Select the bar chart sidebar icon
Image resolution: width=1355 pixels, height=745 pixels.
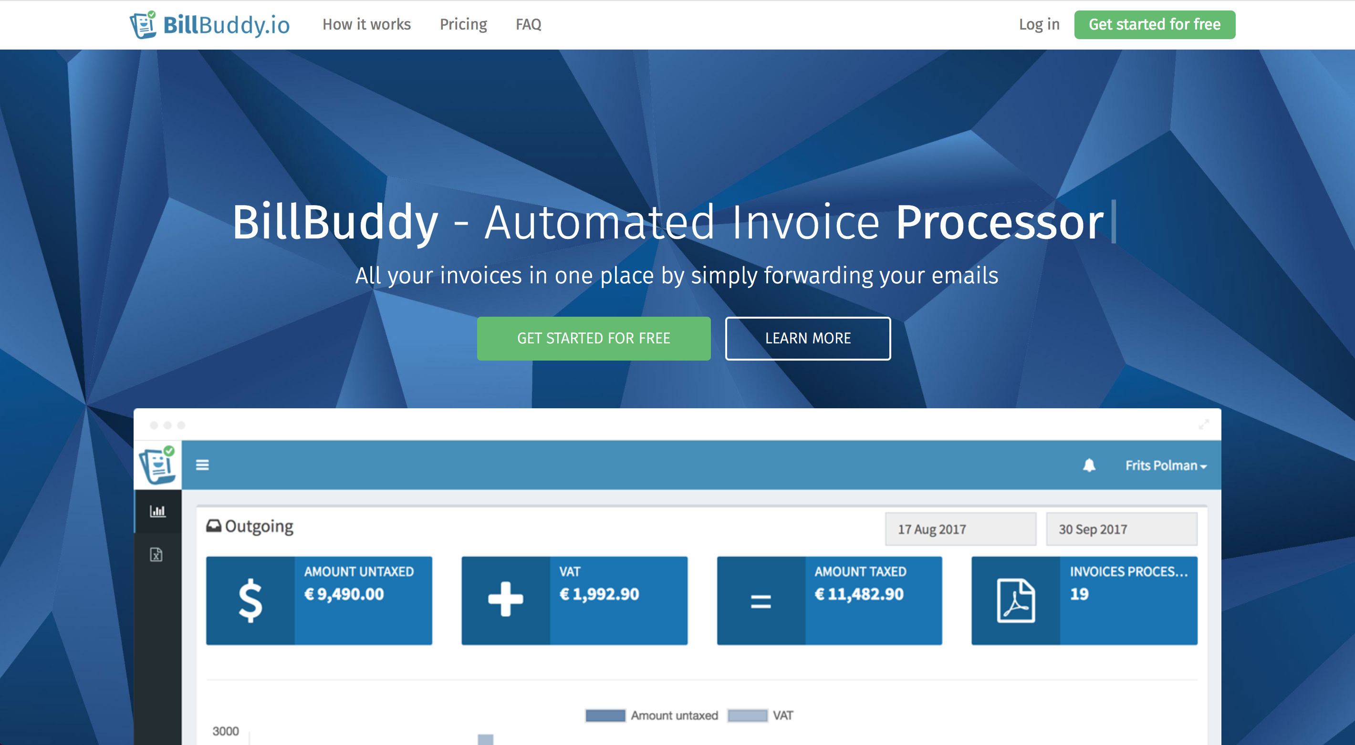coord(157,511)
